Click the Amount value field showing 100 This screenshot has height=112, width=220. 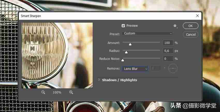tap(168, 43)
